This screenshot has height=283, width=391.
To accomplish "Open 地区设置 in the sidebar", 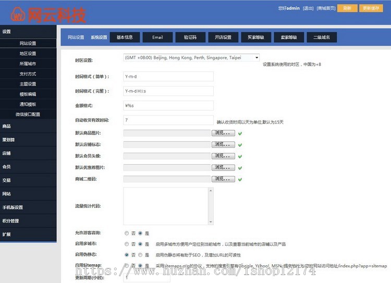I will tap(28, 54).
